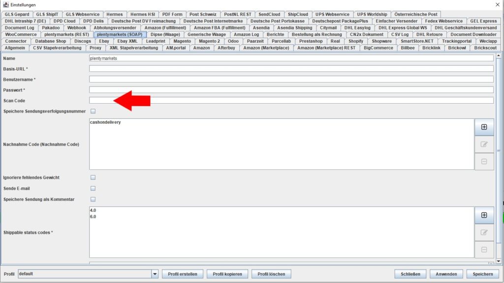Select the Österreichische Post tab
This screenshot has width=504, height=283.
coord(416,14)
